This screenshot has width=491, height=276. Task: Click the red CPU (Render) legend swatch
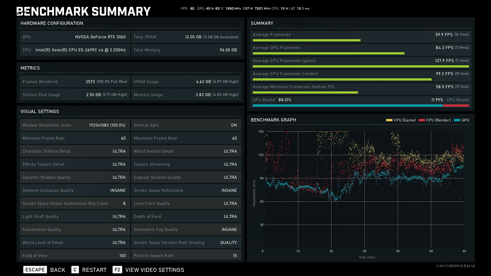click(422, 120)
